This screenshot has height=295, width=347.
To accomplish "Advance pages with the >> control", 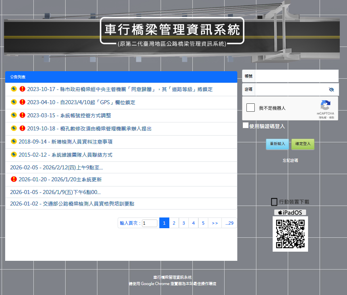I will tap(214, 223).
